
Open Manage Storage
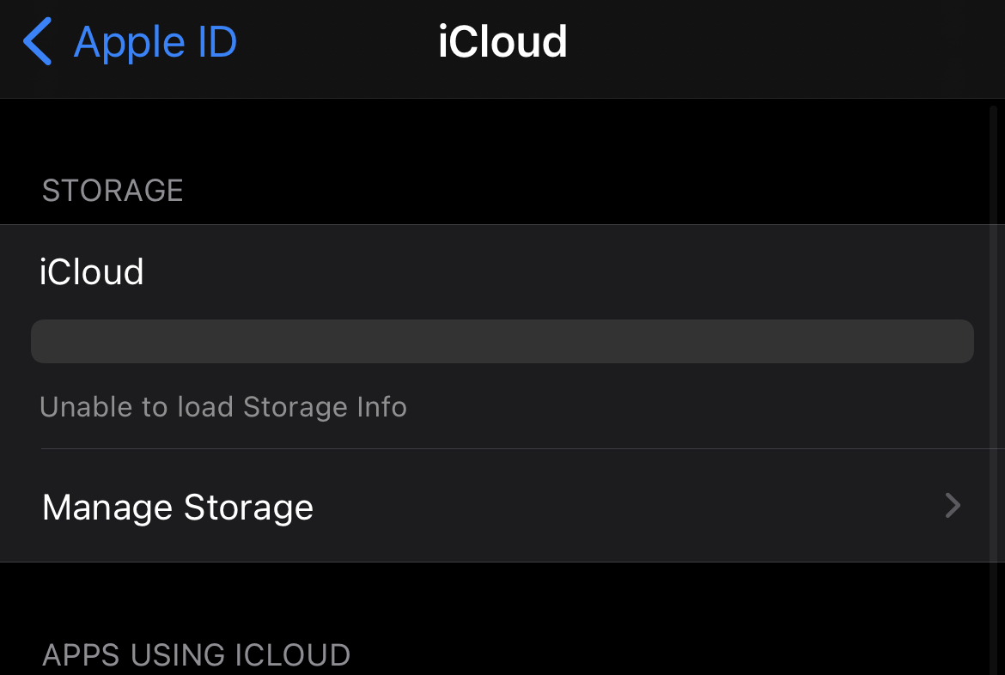502,506
